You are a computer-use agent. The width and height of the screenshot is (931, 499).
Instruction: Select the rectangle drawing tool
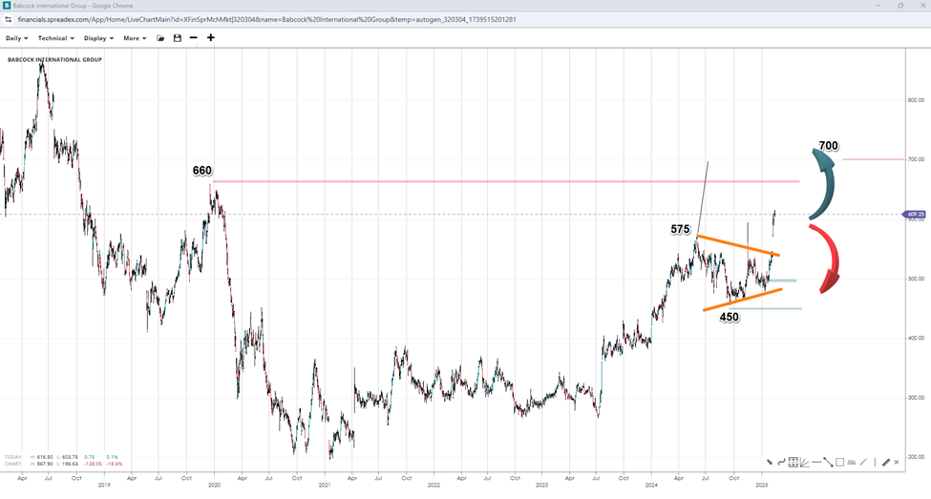[839, 462]
